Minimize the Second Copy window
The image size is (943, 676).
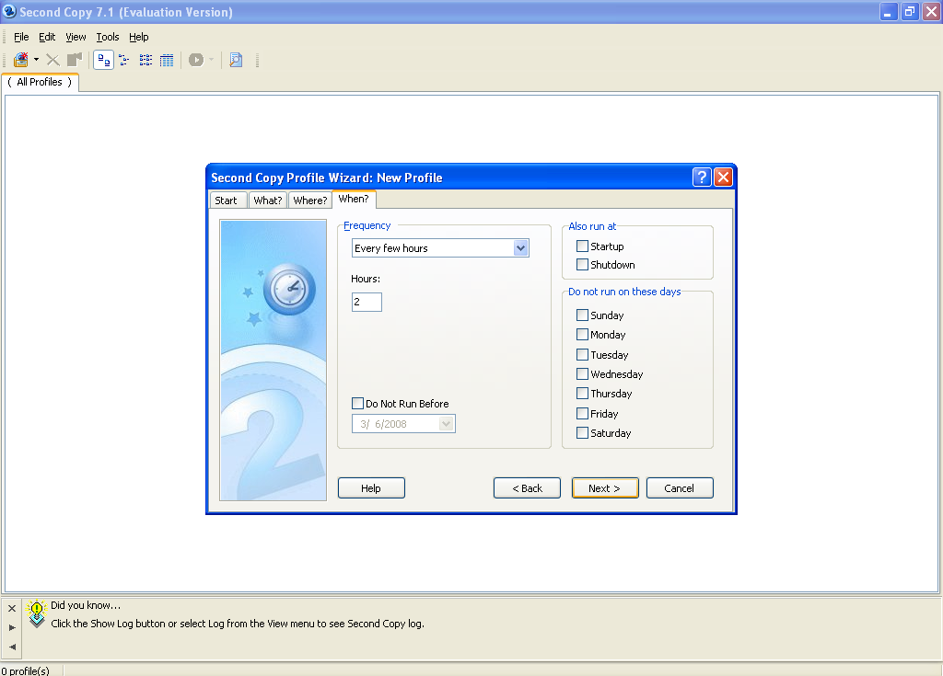pos(889,11)
